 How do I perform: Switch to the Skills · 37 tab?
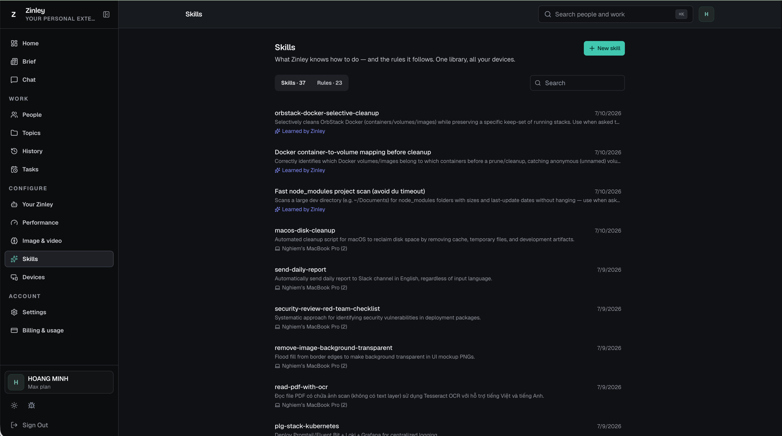[x=293, y=83]
